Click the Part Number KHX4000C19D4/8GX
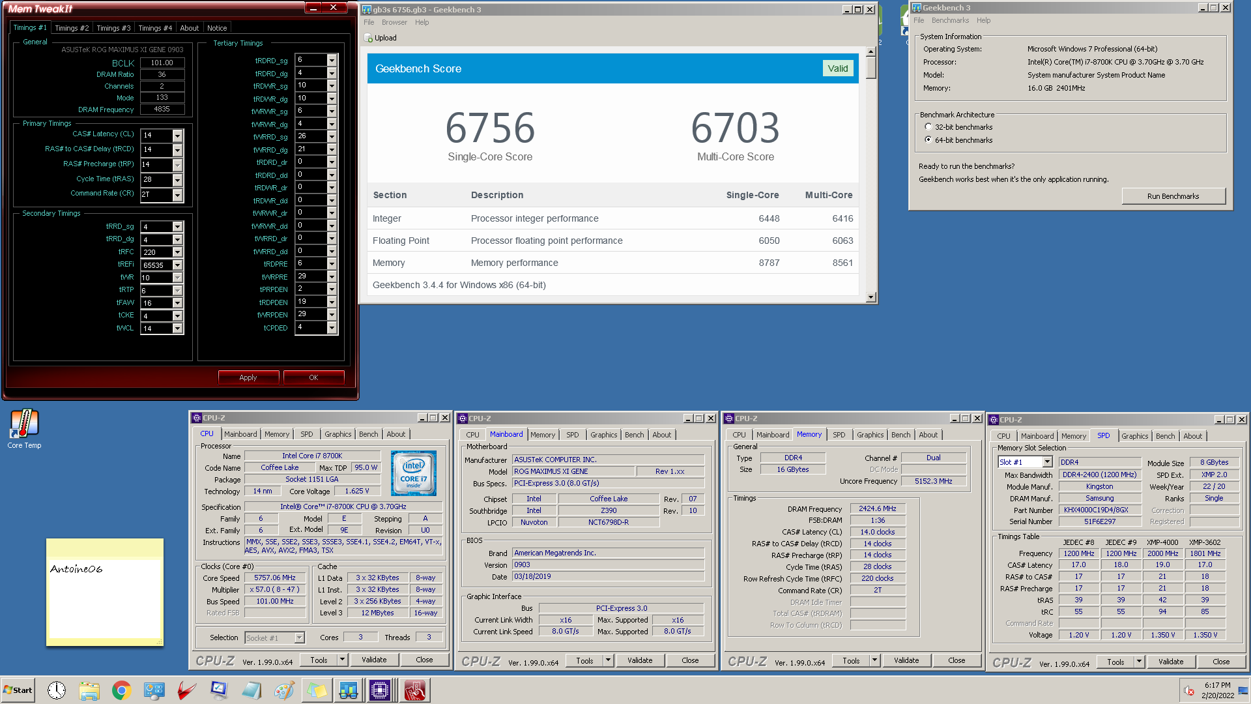 pyautogui.click(x=1100, y=510)
